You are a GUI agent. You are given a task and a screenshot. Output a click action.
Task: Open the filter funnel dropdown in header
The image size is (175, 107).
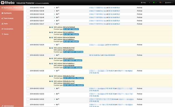[x=161, y=3]
